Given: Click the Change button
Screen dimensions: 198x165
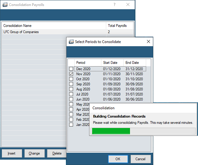Looking at the screenshot, I should click(x=34, y=153).
